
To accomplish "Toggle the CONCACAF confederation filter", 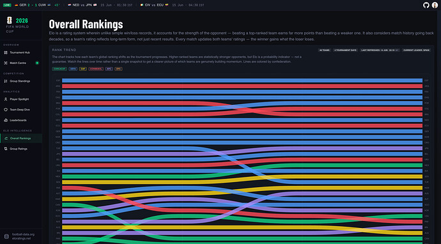I will point(59,69).
